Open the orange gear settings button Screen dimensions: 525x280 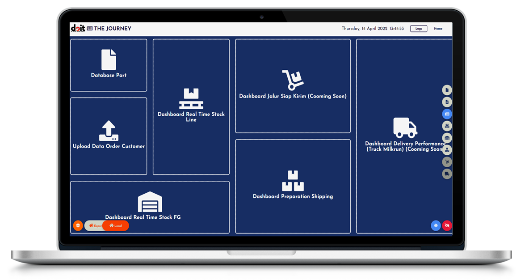click(x=78, y=225)
